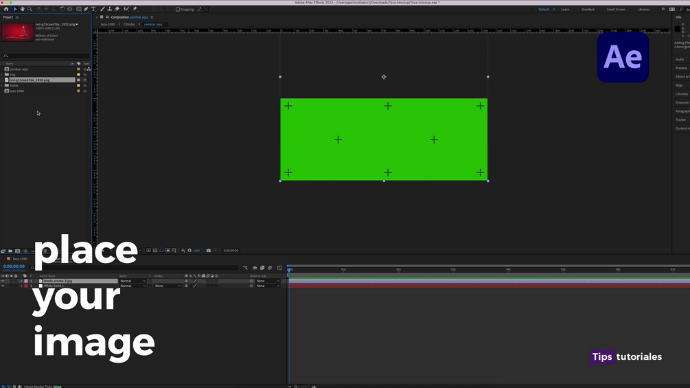Switch to the Standard workspace

(588, 9)
